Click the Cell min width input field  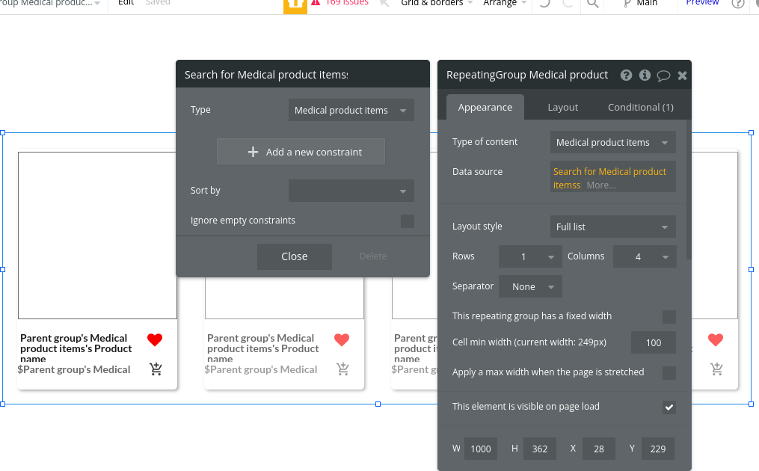[653, 342]
